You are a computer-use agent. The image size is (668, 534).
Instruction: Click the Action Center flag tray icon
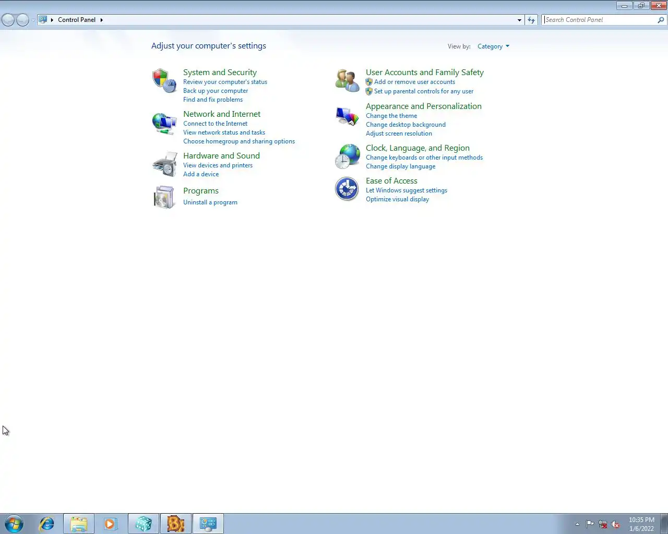[x=590, y=524]
